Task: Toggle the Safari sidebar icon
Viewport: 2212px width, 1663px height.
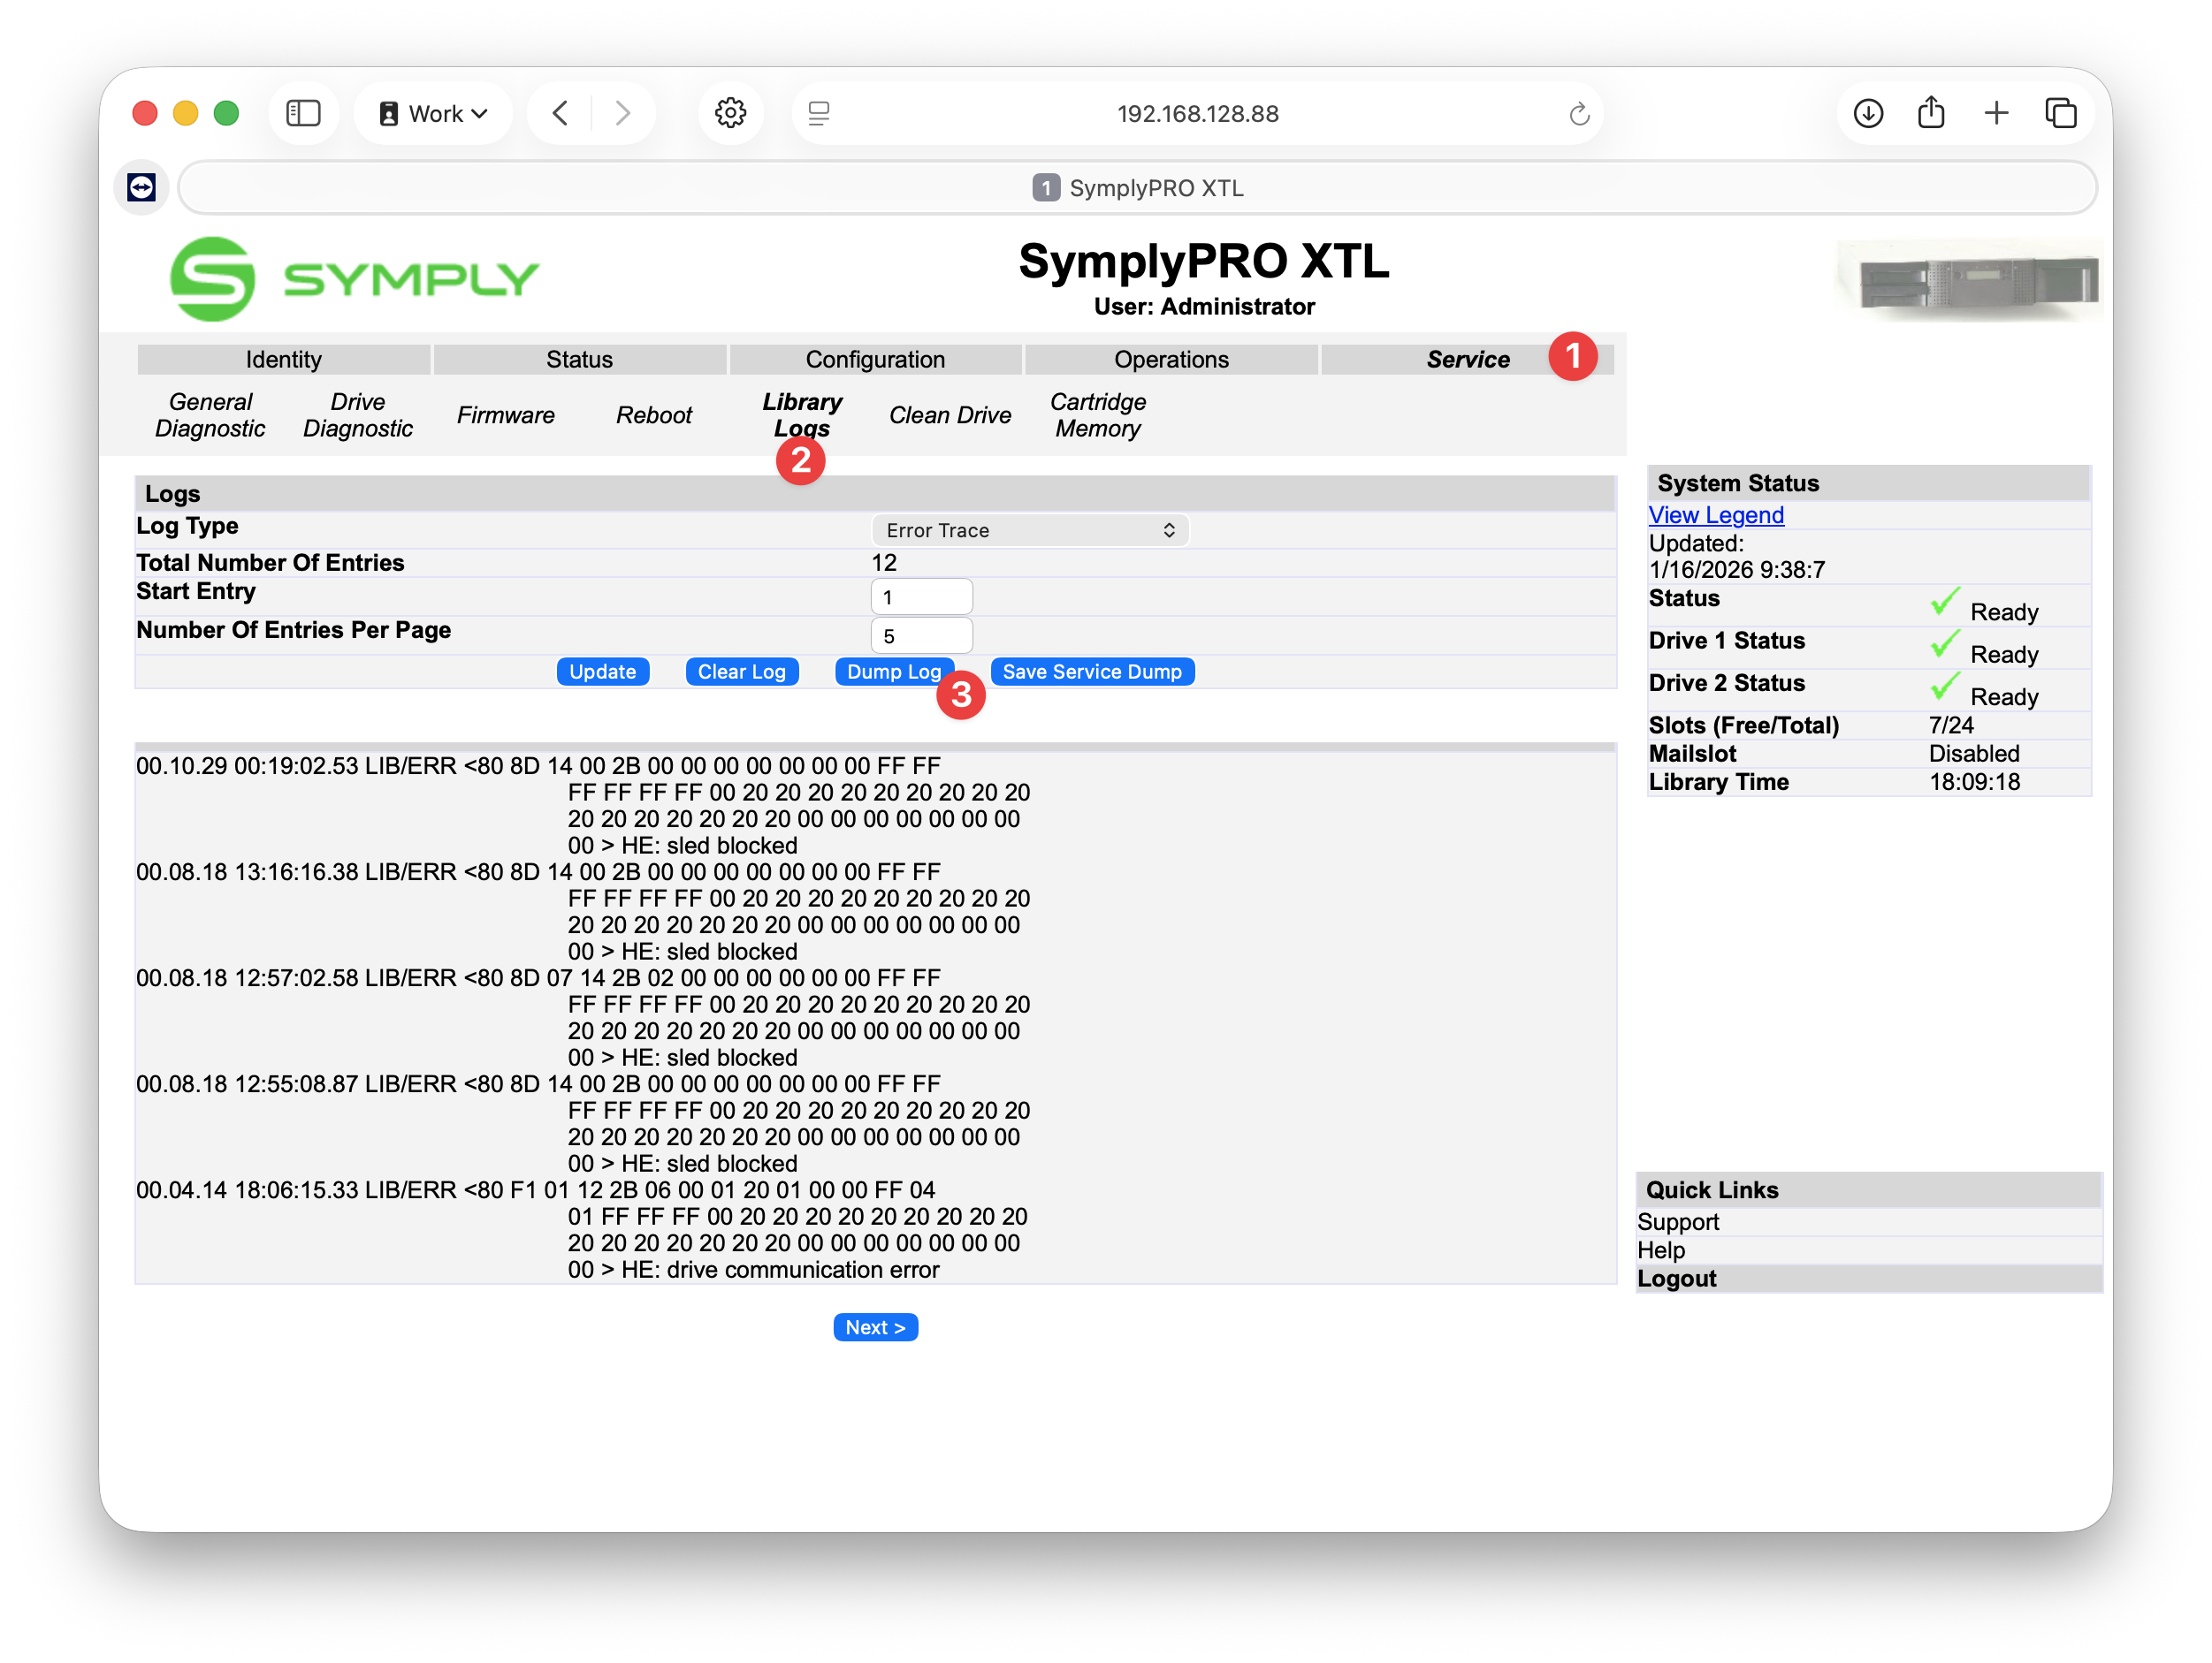Action: 303,113
